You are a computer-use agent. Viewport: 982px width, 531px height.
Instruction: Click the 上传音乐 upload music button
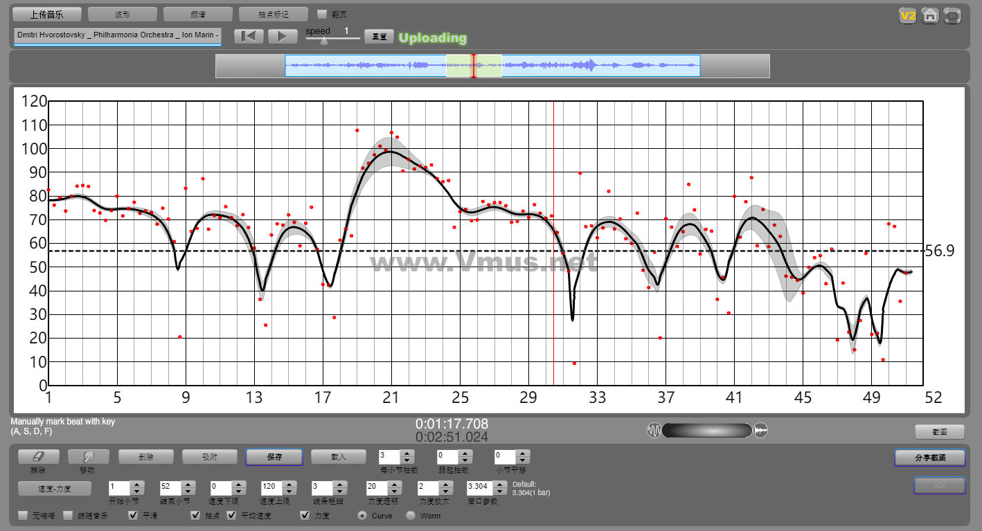(x=48, y=14)
